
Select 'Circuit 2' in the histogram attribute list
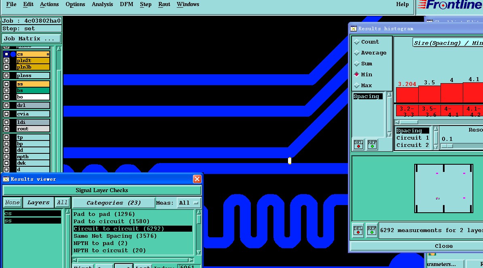pyautogui.click(x=413, y=145)
